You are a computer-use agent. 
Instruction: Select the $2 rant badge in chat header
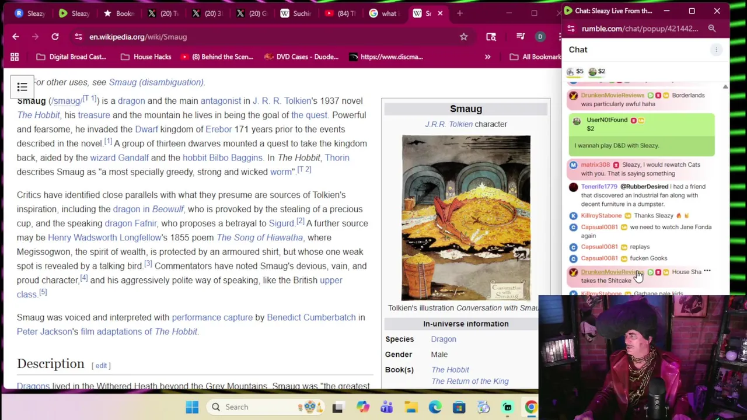(x=596, y=71)
